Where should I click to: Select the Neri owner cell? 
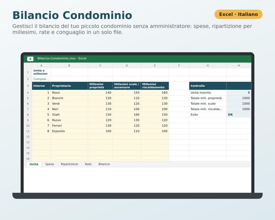point(69,109)
